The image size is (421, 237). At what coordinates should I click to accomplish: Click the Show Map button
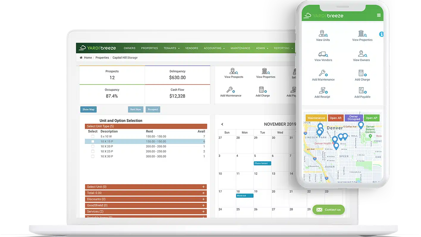click(88, 109)
